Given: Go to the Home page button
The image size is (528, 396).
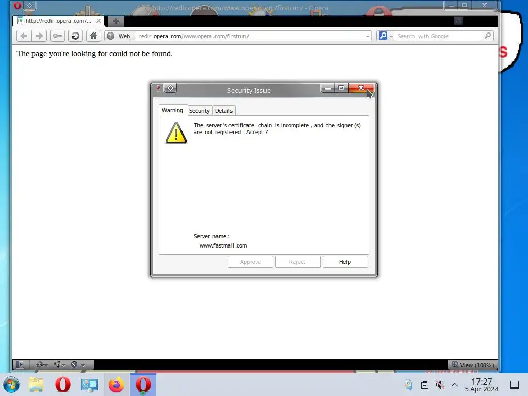Looking at the screenshot, I should click(93, 36).
